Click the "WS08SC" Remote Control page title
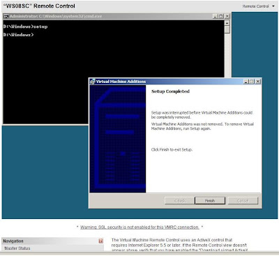 tap(39, 6)
